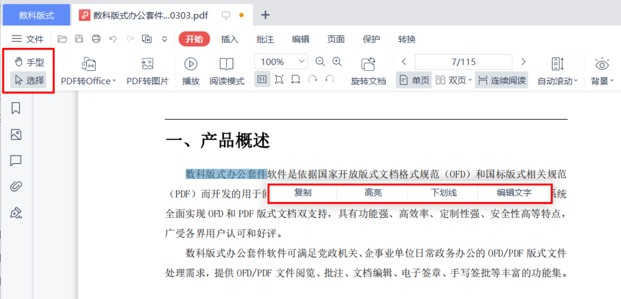Click 下划线 underline option
This screenshot has height=299, width=621.
pos(444,193)
